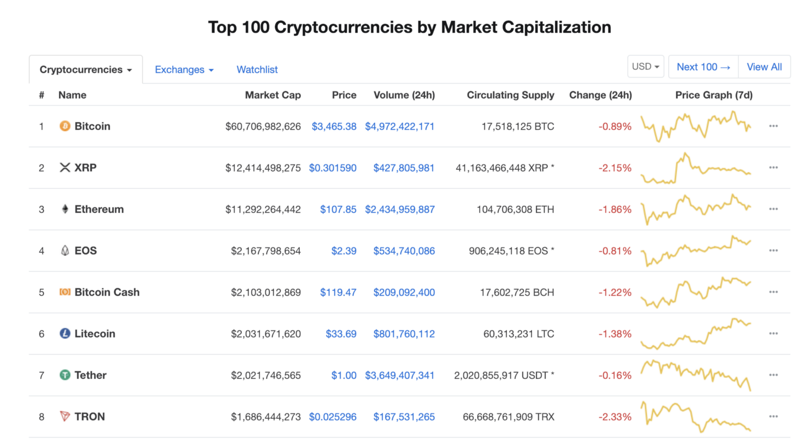The width and height of the screenshot is (805, 441).
Task: Sort by Market Cap column header
Action: pyautogui.click(x=273, y=95)
